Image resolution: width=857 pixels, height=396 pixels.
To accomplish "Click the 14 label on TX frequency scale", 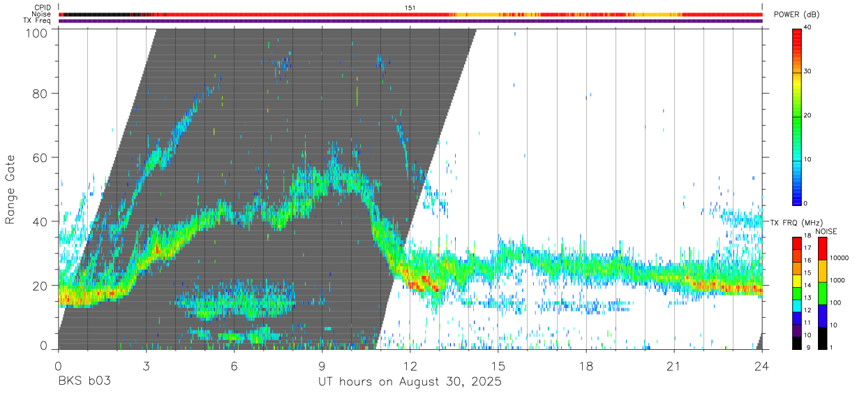I will pyautogui.click(x=807, y=286).
